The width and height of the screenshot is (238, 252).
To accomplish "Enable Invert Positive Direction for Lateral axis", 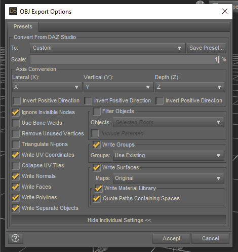I will tap(17, 101).
